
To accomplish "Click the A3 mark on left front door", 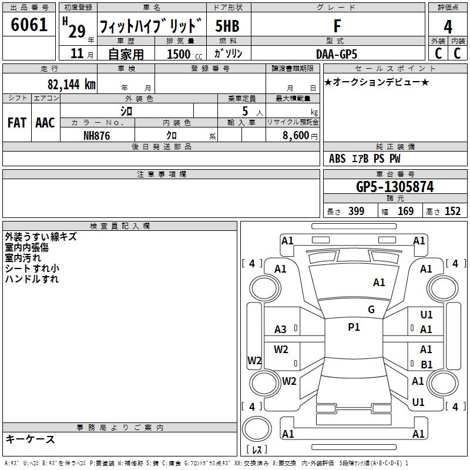I will coord(280,330).
